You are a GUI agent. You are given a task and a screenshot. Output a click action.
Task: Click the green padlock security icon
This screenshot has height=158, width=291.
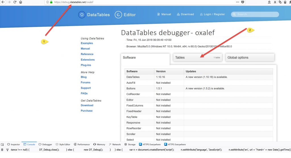pos(51,2)
